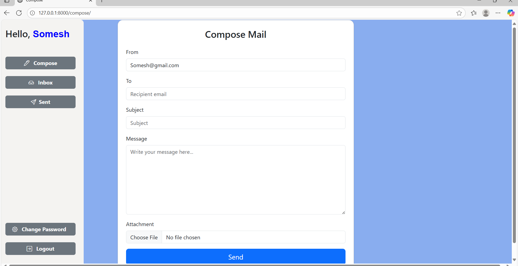Click the 'Attachment' label

pos(140,224)
